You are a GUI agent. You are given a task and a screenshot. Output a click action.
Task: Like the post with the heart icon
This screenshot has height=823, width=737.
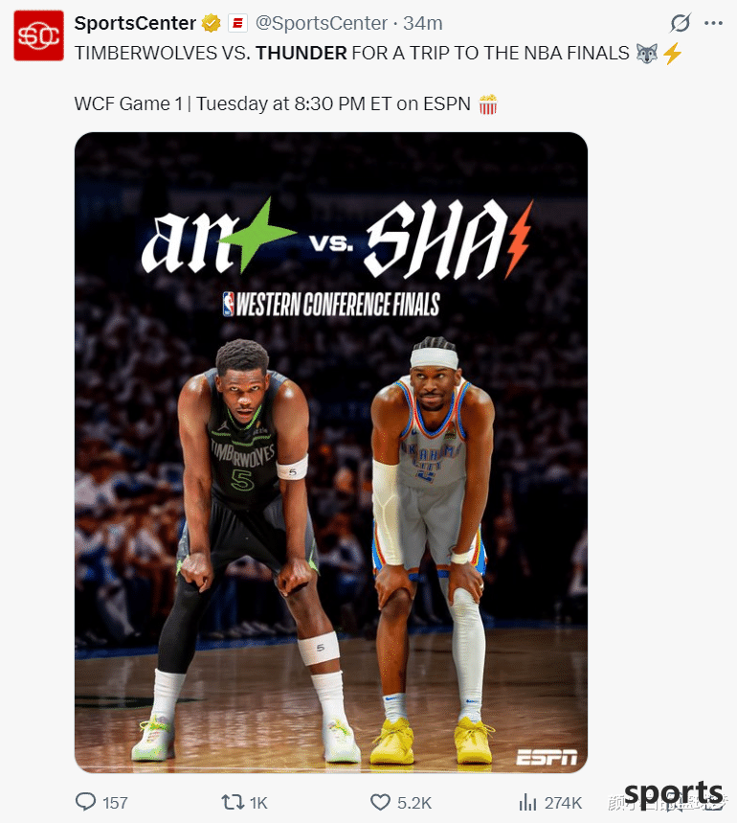tap(380, 802)
